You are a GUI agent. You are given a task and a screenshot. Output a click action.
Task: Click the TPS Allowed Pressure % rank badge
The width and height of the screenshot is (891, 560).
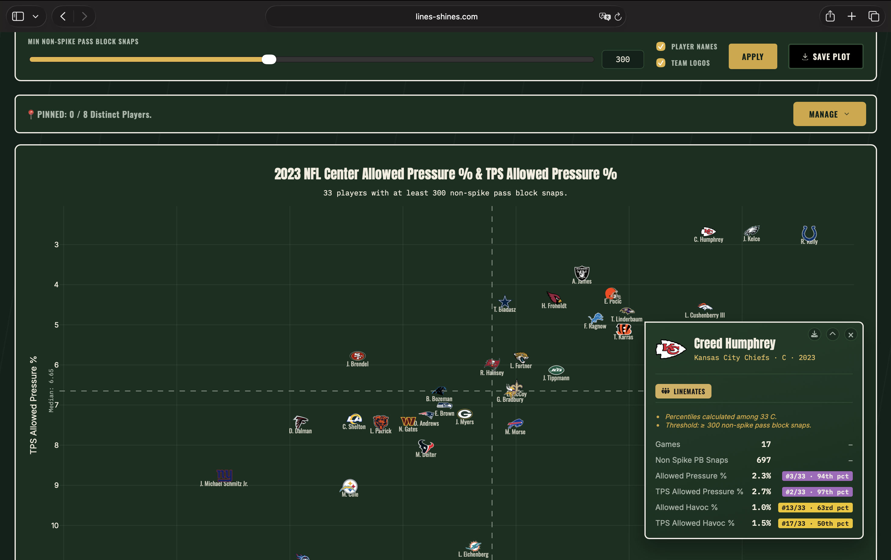coord(817,492)
